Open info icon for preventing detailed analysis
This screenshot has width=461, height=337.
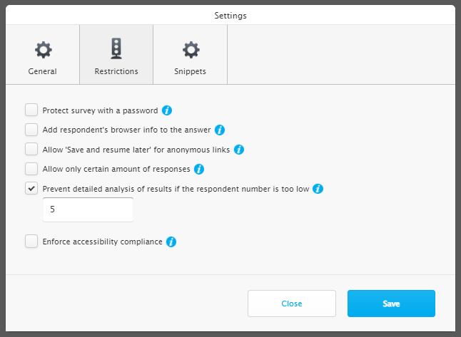coord(318,189)
